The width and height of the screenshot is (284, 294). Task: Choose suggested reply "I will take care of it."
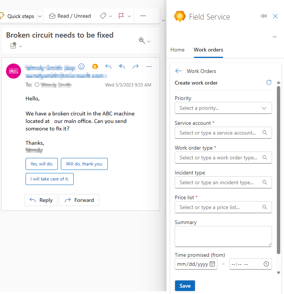coord(50,179)
